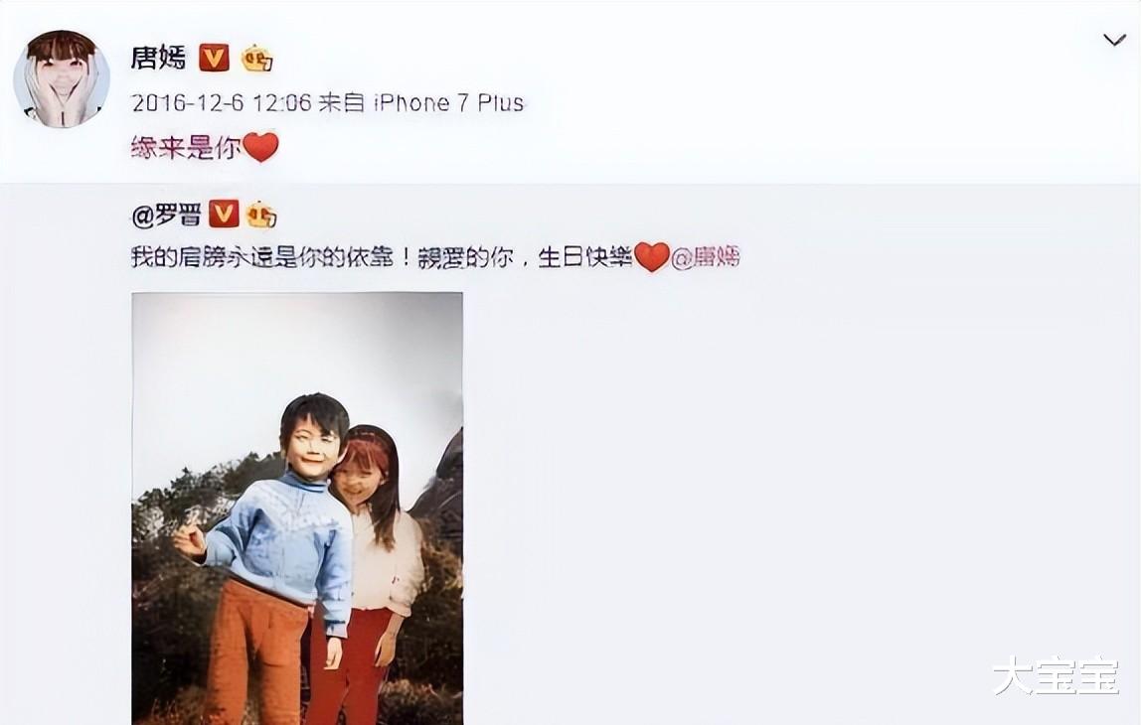Click 唐嫣's verified orange V badge
The image size is (1141, 725).
point(214,58)
